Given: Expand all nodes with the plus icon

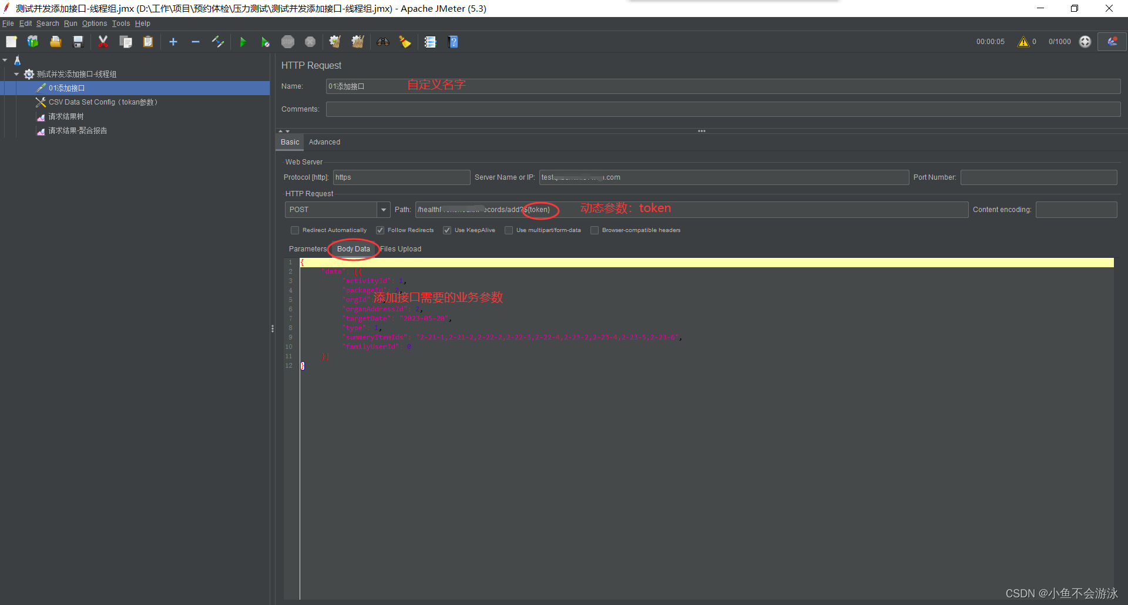Looking at the screenshot, I should 173,42.
